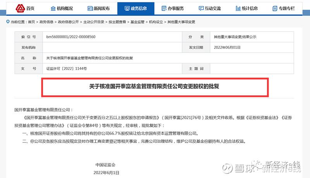Image resolution: width=310 pixels, height=178 pixels.
Task: Click the 专题专栏 page icon
Action: click(275, 8)
